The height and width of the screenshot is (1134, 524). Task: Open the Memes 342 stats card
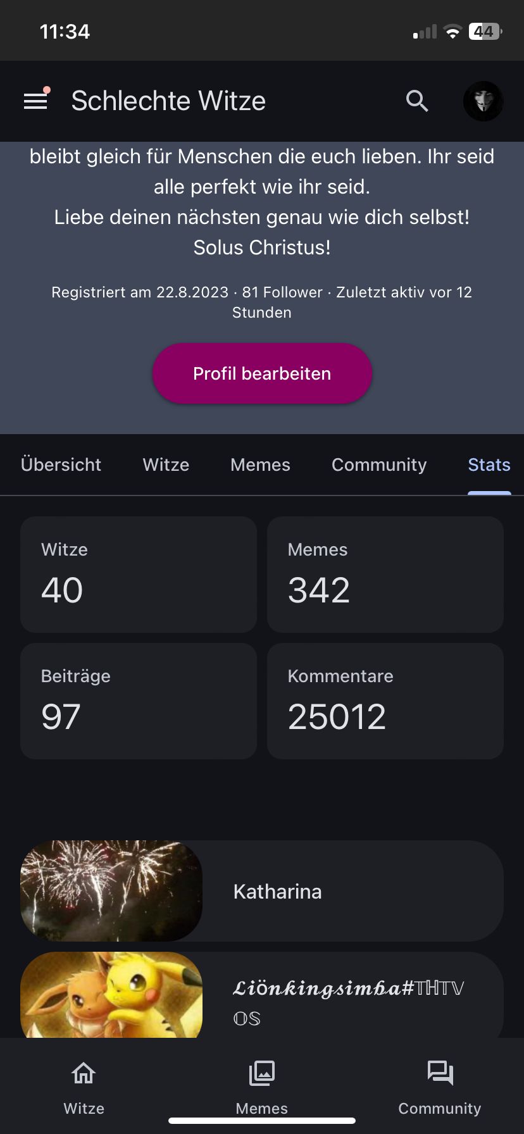(x=385, y=575)
